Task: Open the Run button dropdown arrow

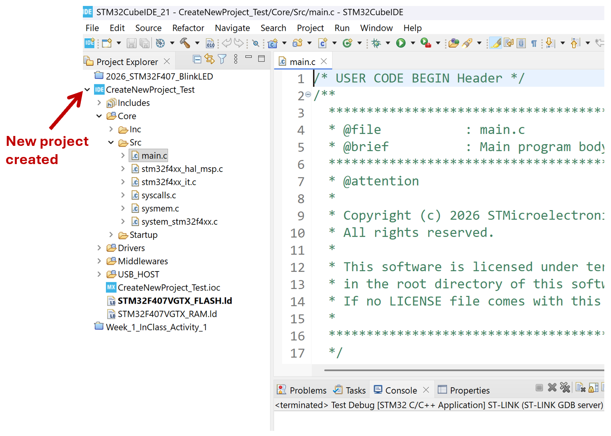Action: point(413,43)
